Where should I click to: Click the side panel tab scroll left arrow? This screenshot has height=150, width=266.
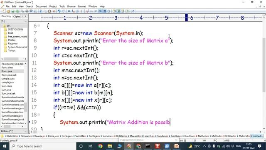pyautogui.click(x=22, y=16)
